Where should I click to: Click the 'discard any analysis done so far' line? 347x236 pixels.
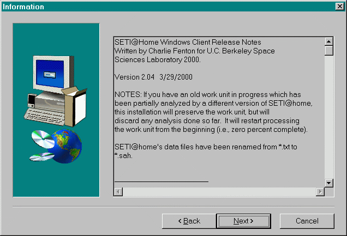click(x=207, y=121)
